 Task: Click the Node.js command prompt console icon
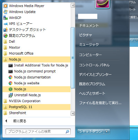pos(10,72)
